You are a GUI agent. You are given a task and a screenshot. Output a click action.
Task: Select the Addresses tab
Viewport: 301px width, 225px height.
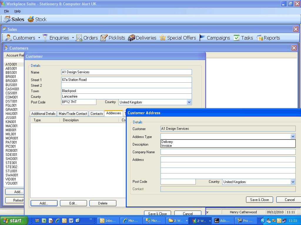pos(114,113)
